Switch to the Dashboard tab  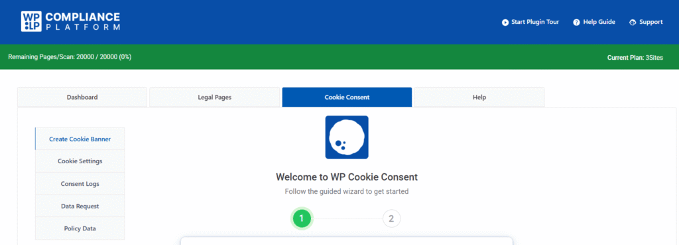tap(82, 97)
